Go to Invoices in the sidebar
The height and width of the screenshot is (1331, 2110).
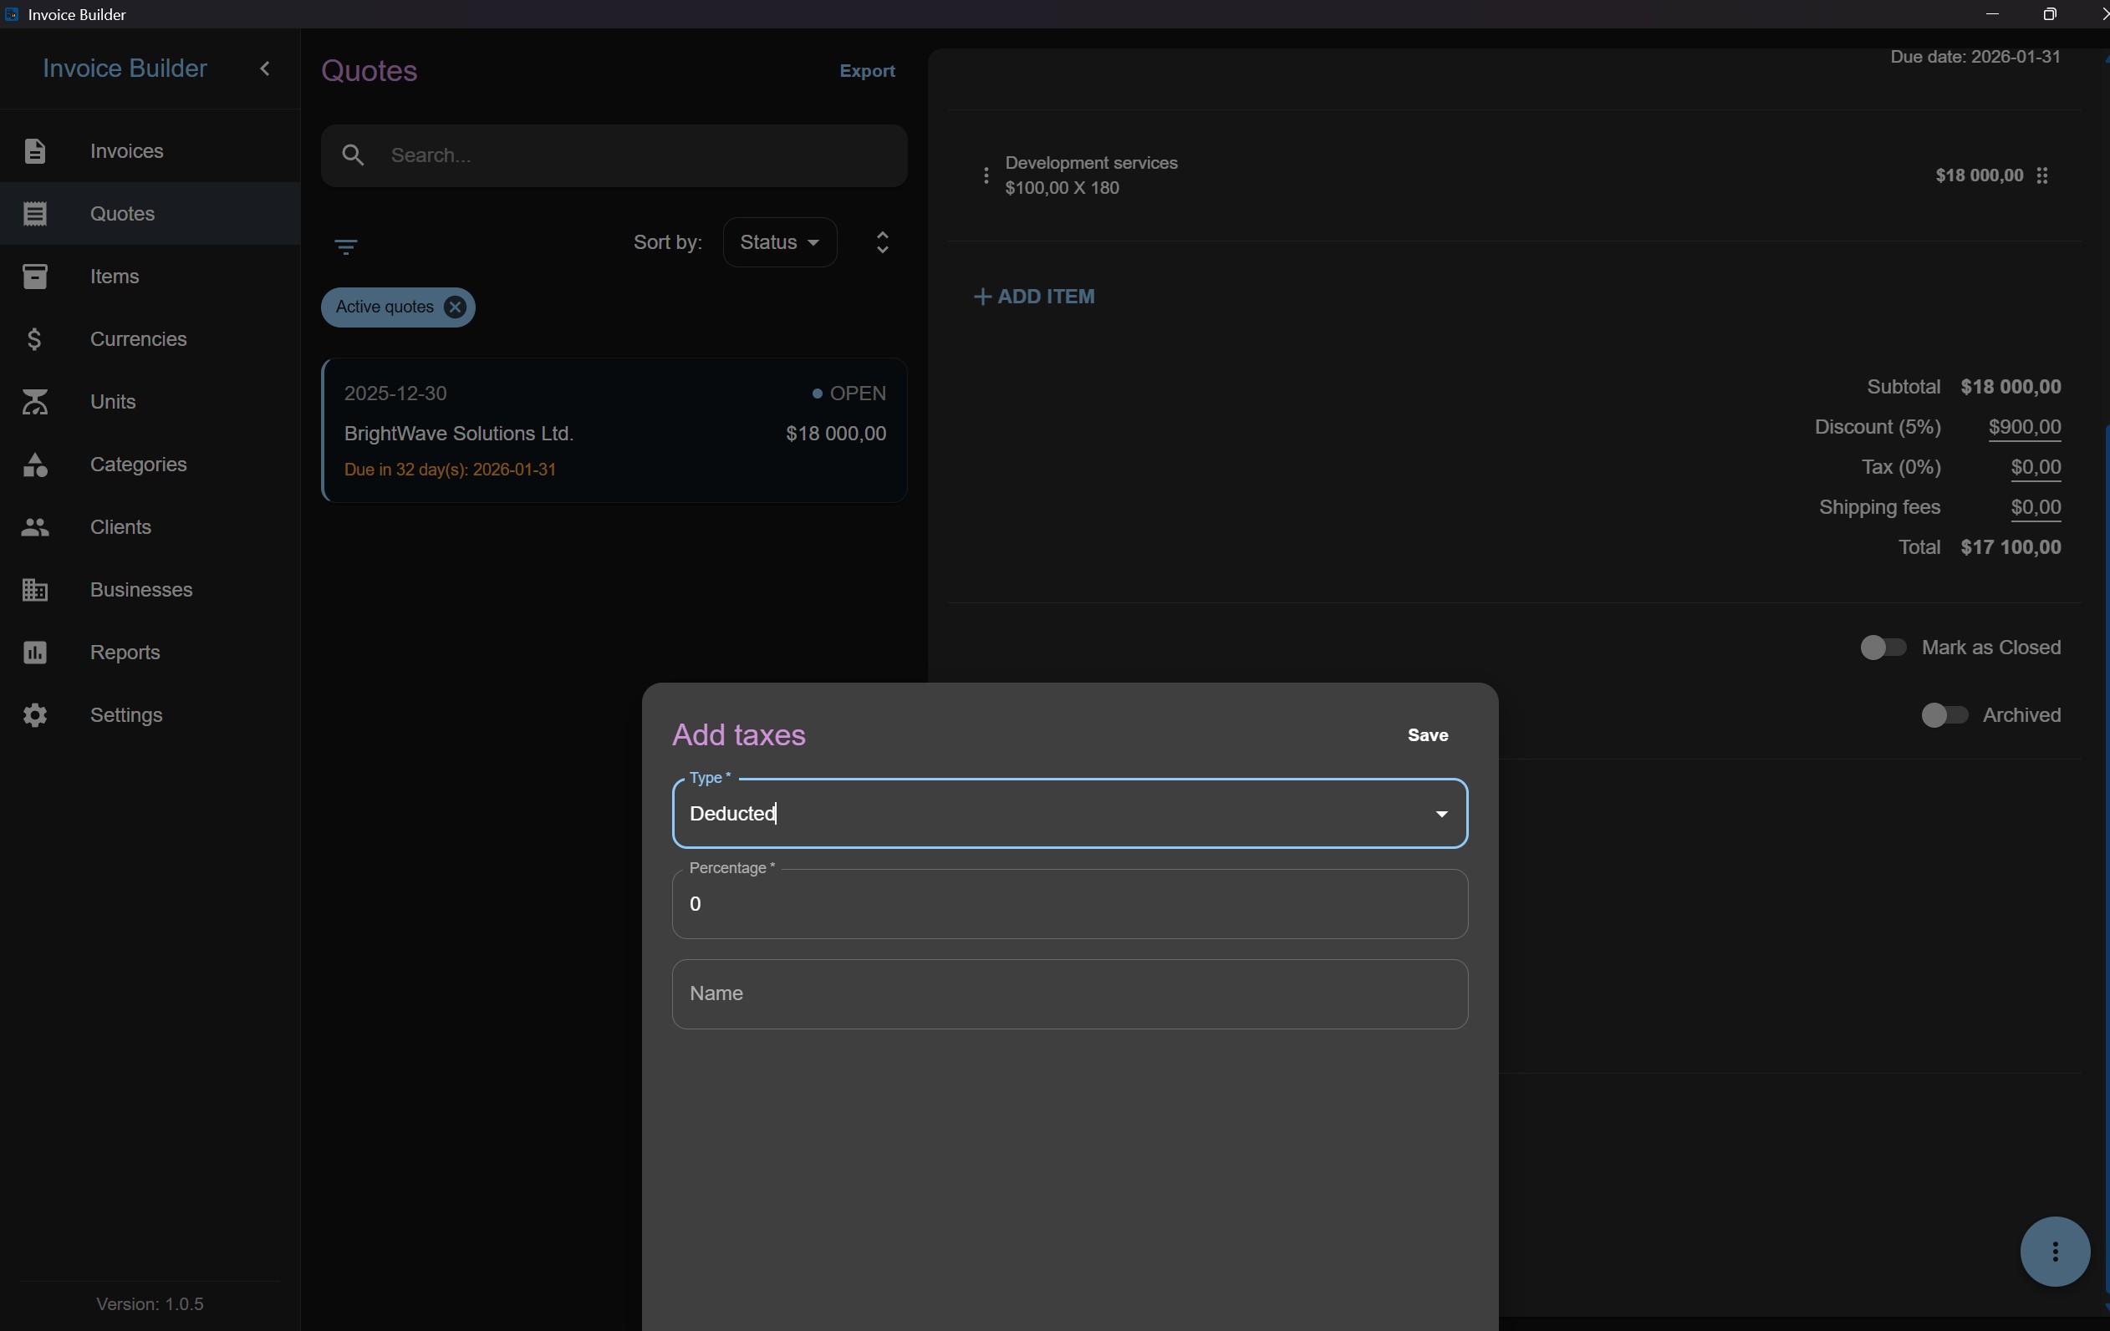click(150, 150)
